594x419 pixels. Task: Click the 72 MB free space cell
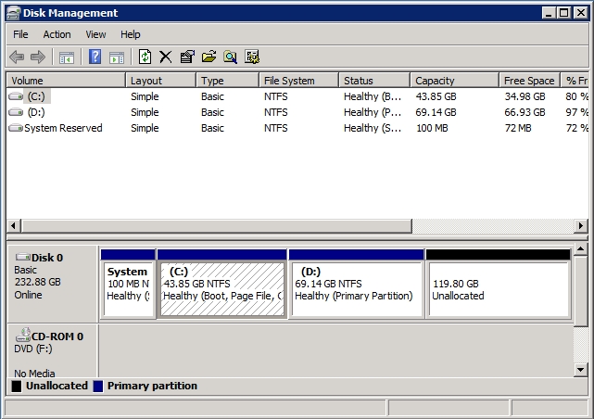point(518,129)
